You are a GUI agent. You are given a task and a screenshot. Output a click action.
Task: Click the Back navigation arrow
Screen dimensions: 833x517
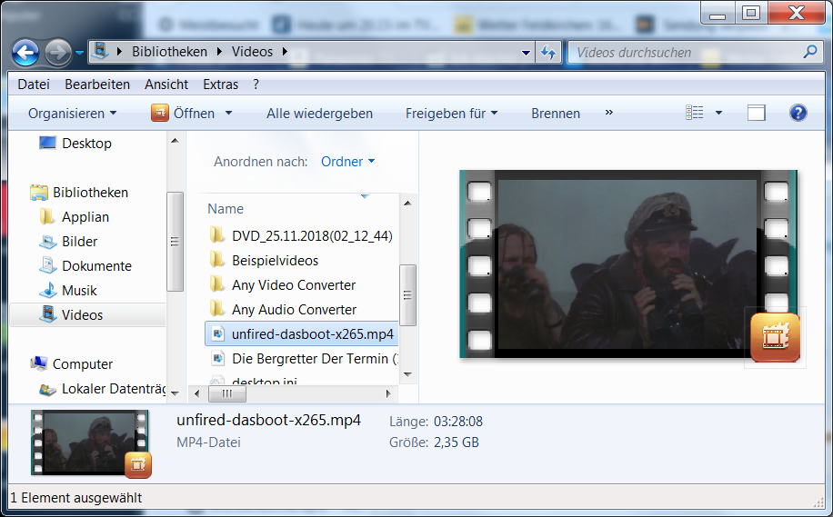tap(25, 53)
